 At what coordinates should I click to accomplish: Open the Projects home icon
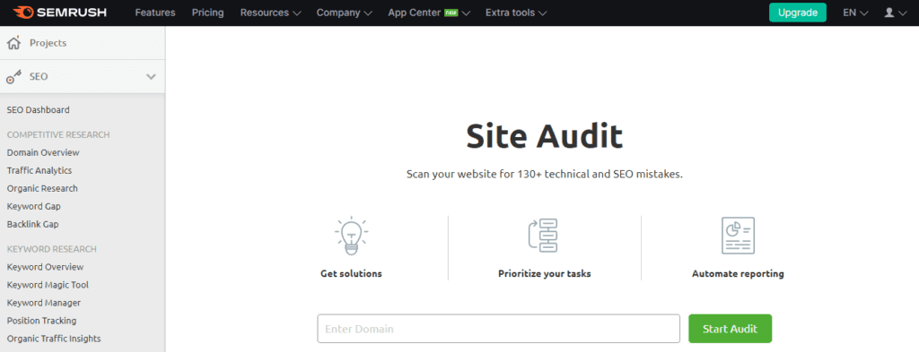coord(13,43)
